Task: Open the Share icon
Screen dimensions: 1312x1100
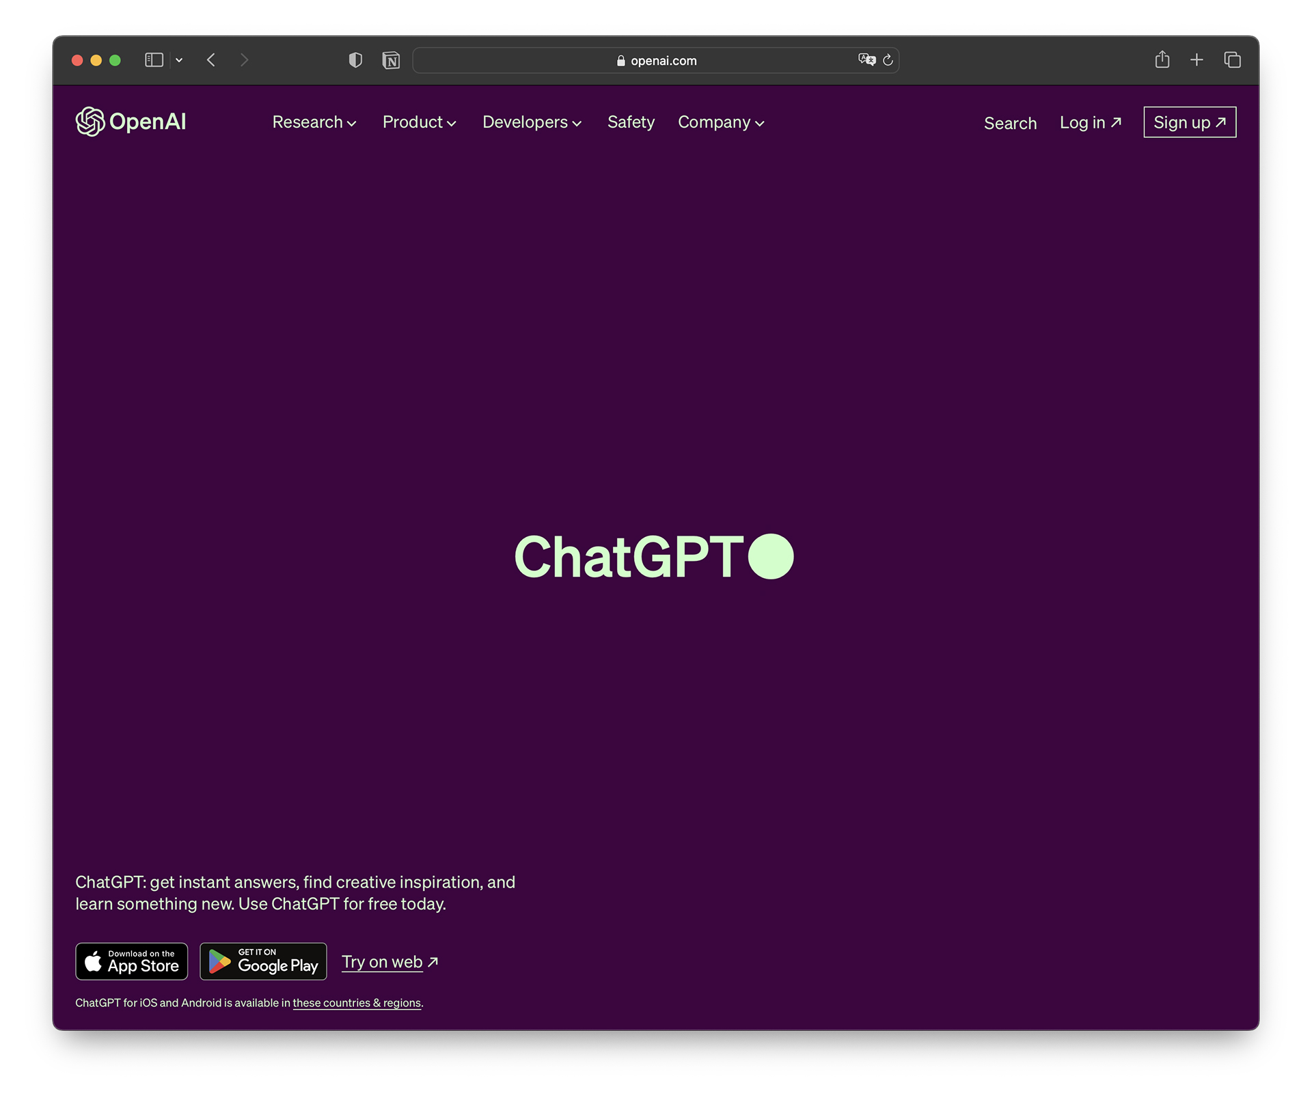Action: (1162, 60)
